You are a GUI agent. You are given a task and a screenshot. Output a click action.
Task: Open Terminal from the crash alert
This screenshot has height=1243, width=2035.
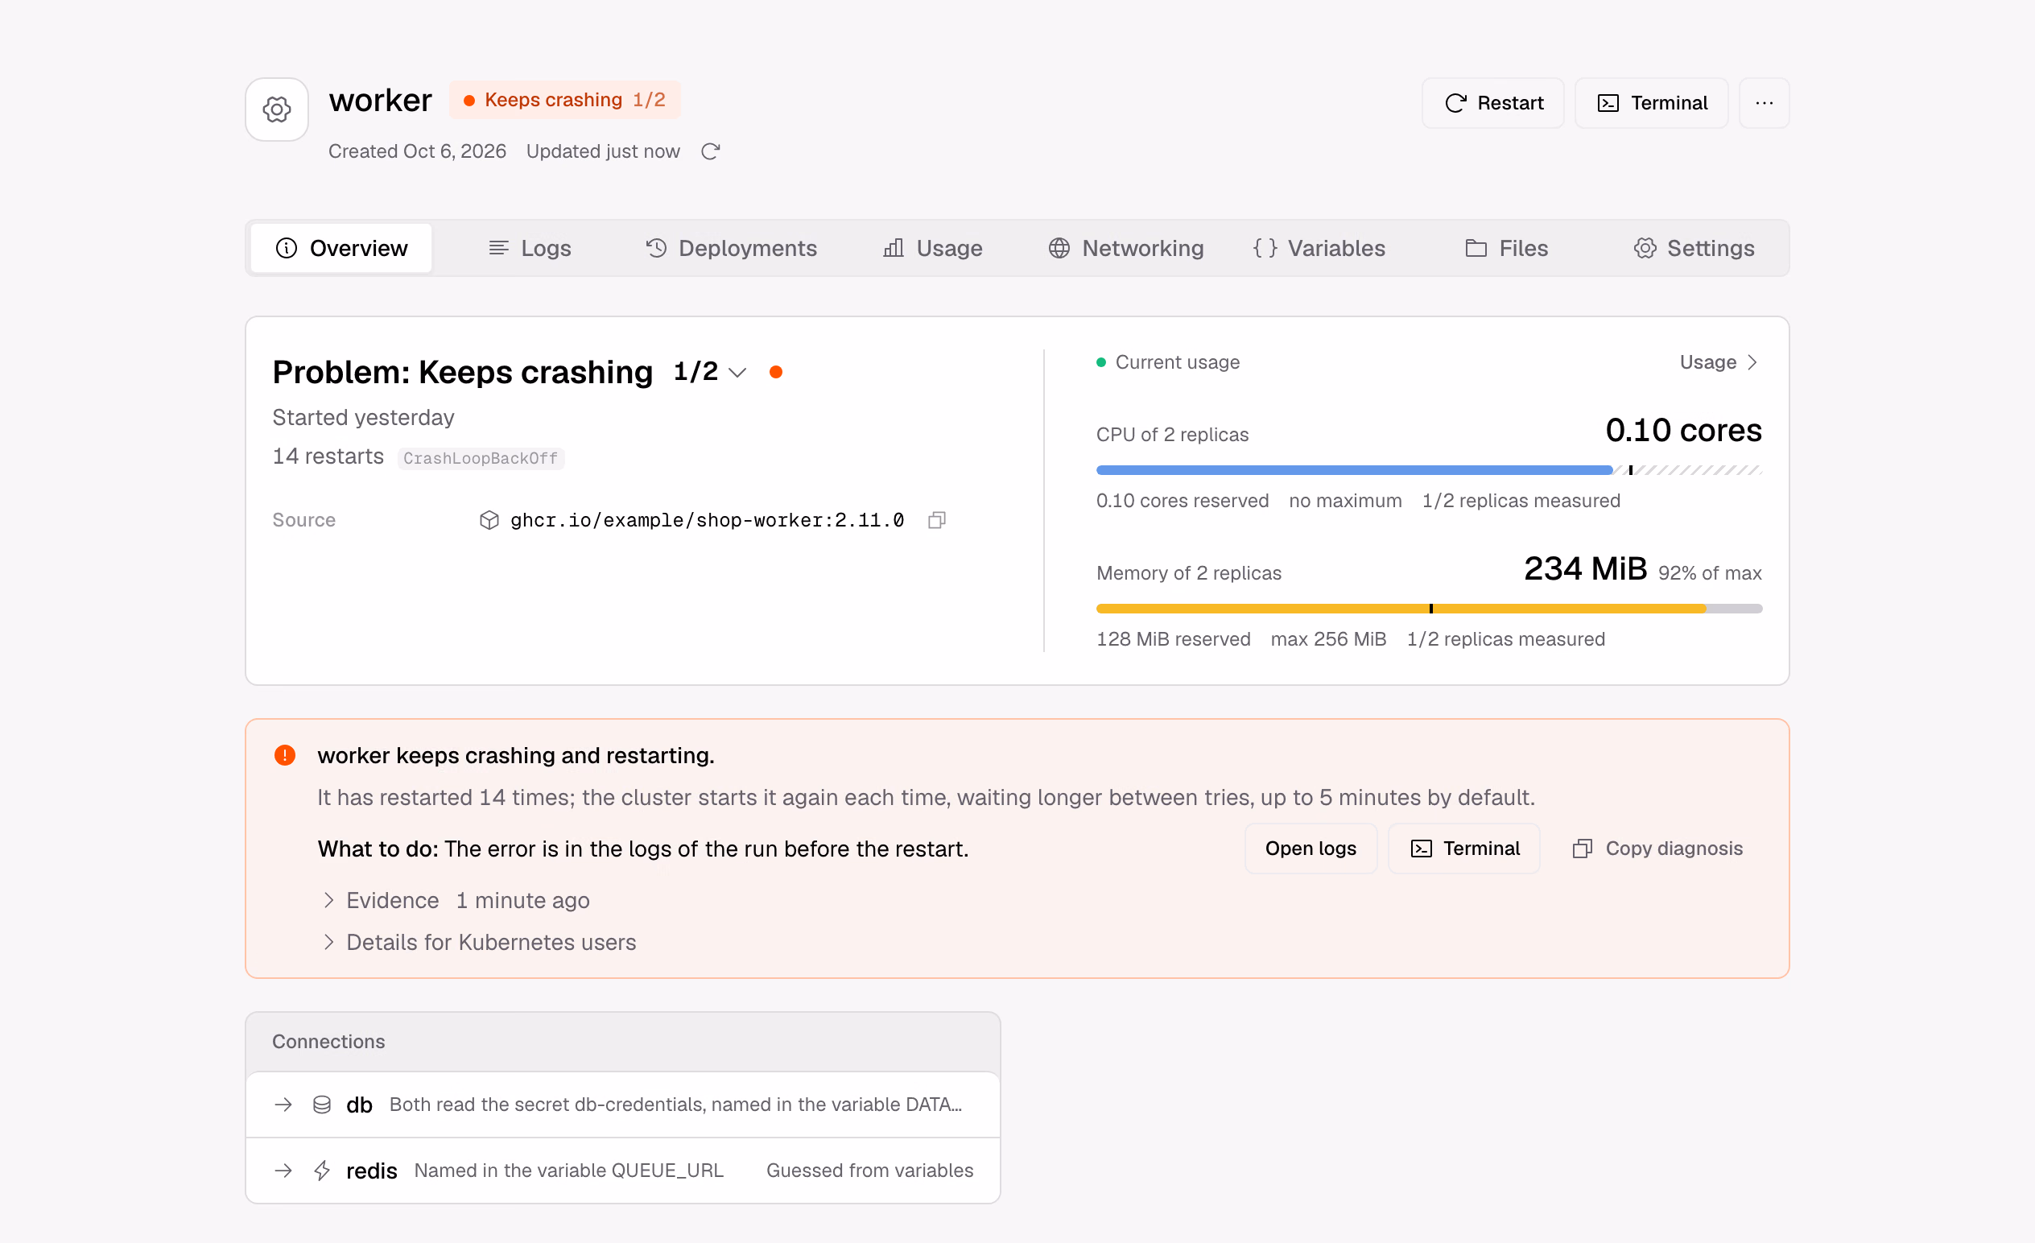click(1464, 849)
